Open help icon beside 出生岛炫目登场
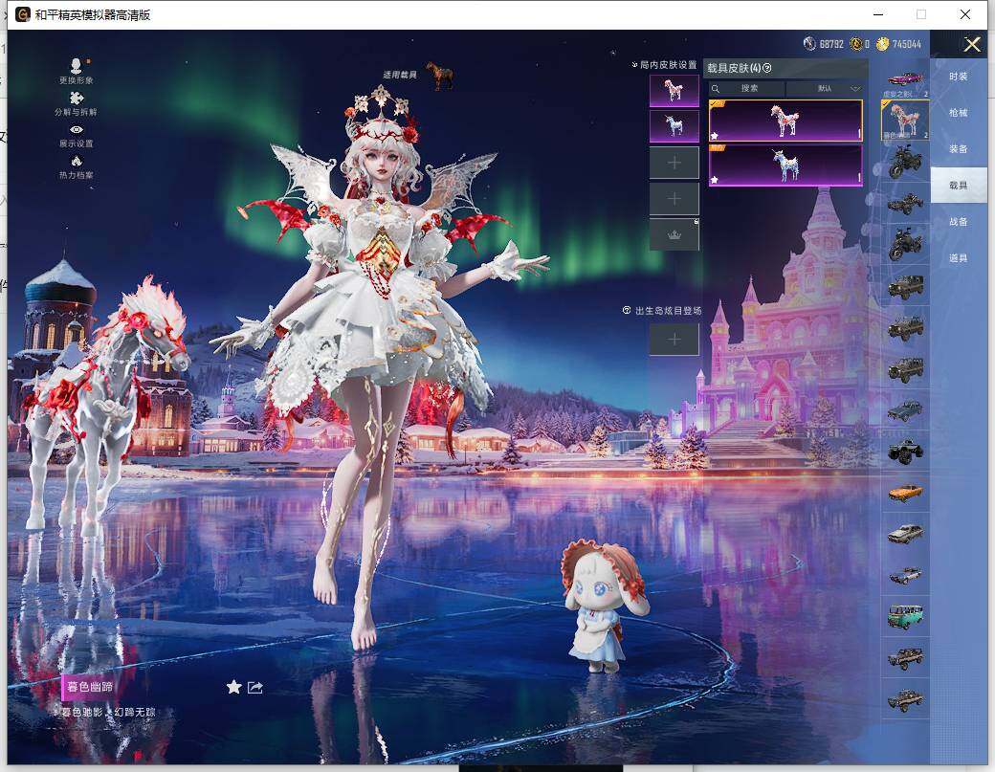Image resolution: width=995 pixels, height=772 pixels. coord(627,310)
